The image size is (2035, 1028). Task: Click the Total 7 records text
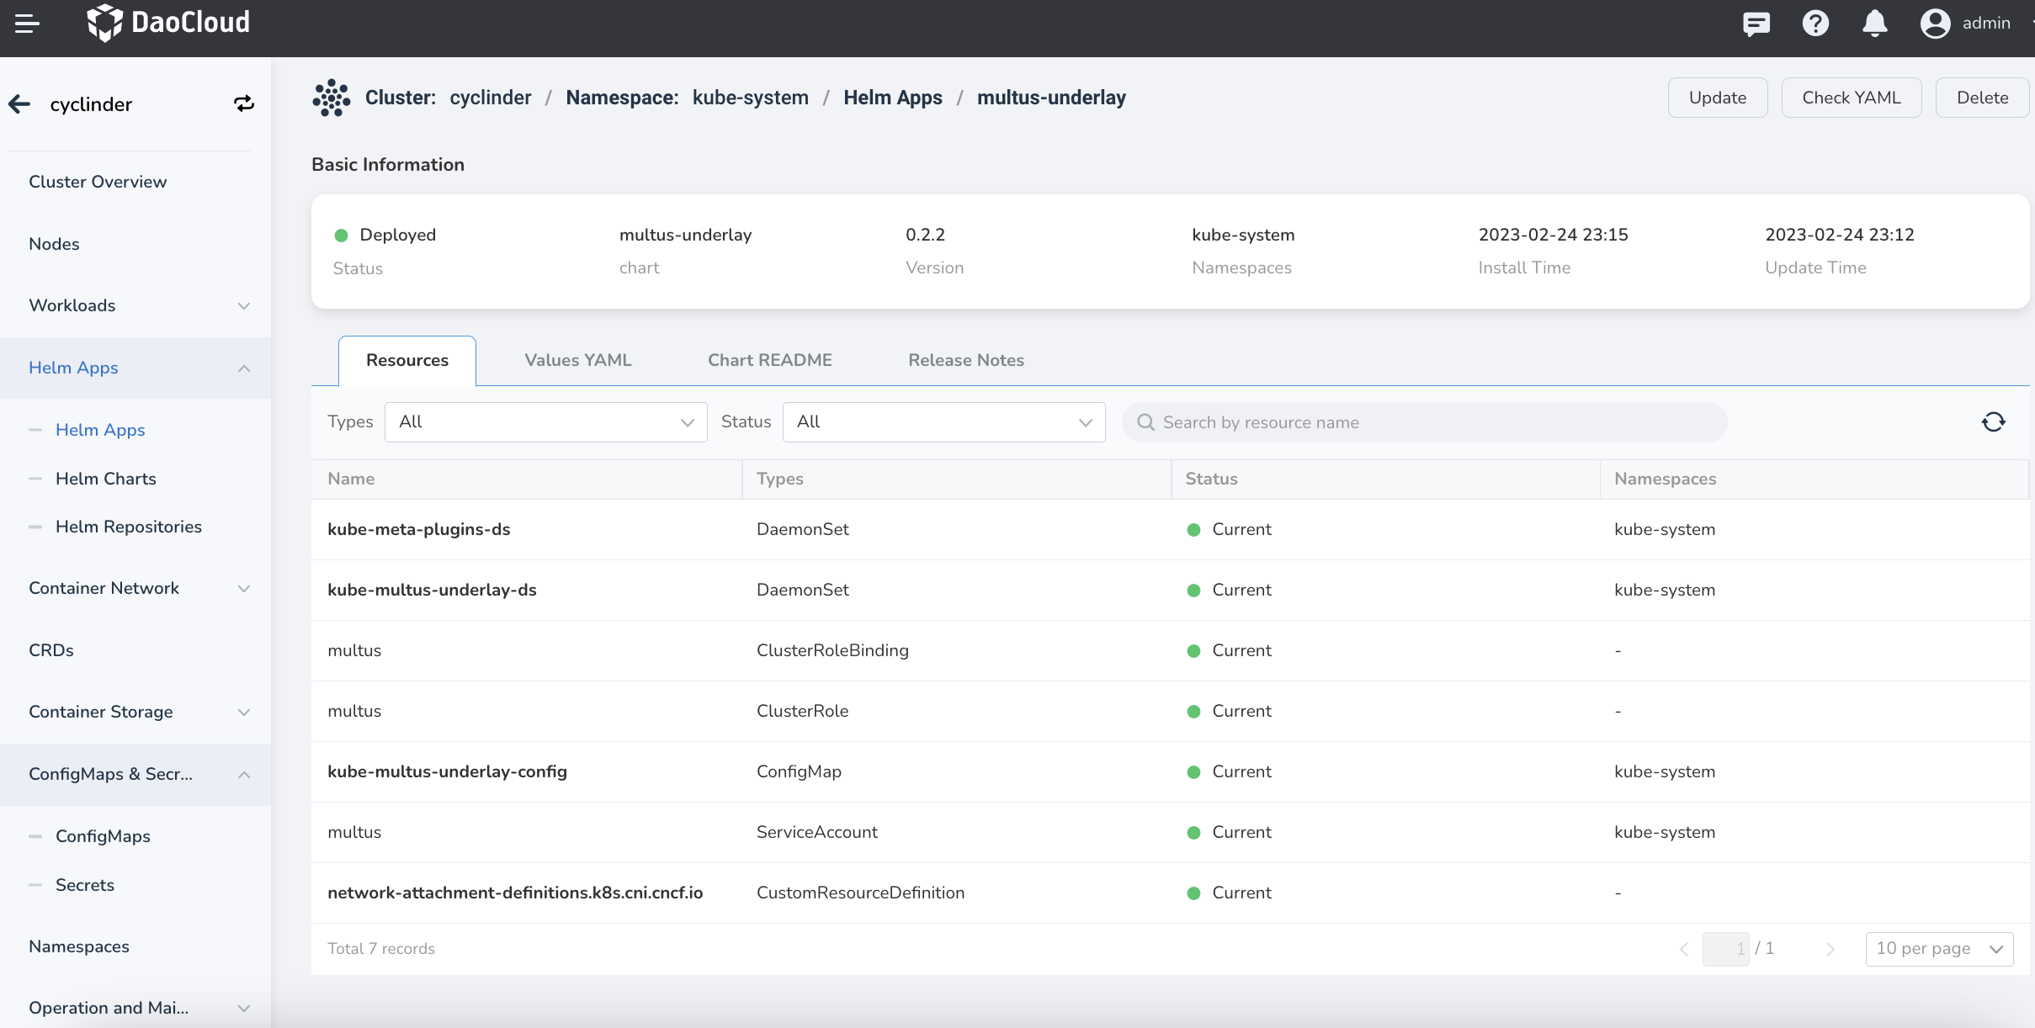pos(381,949)
